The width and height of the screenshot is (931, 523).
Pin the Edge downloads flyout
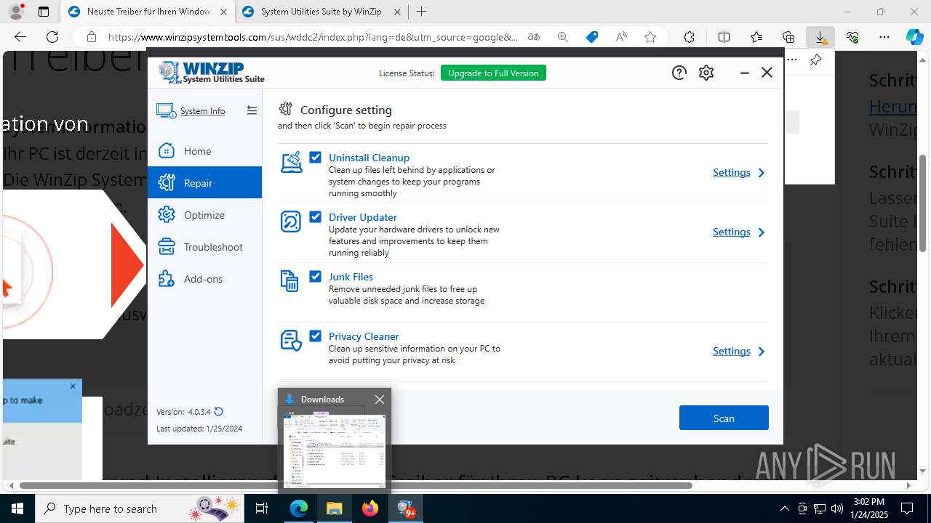(815, 60)
